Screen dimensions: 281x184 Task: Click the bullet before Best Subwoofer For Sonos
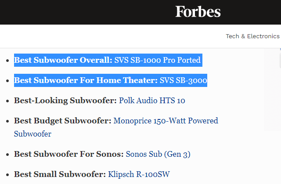(7, 155)
